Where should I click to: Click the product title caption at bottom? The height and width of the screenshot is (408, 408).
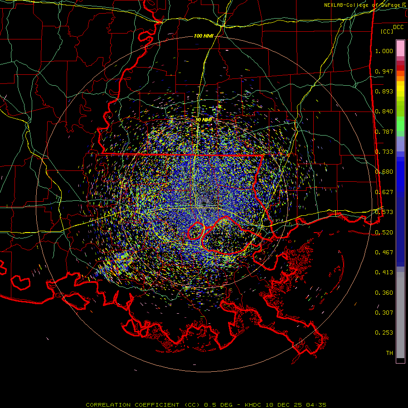pyautogui.click(x=206, y=405)
